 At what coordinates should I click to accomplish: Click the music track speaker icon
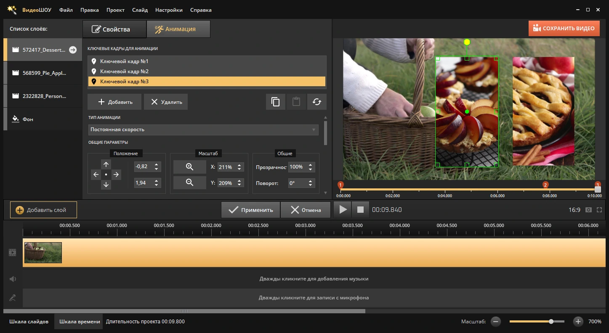pos(13,279)
